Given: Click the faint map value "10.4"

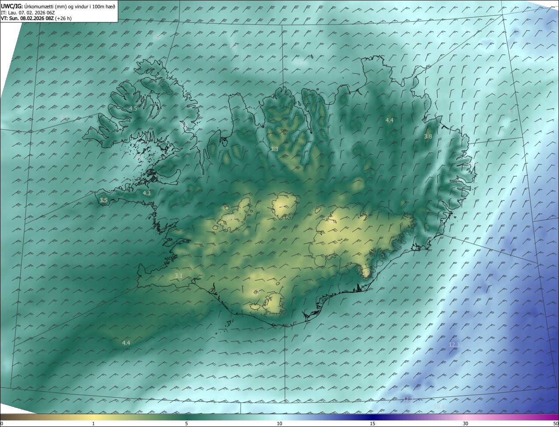Looking at the screenshot, I should (x=439, y=406).
